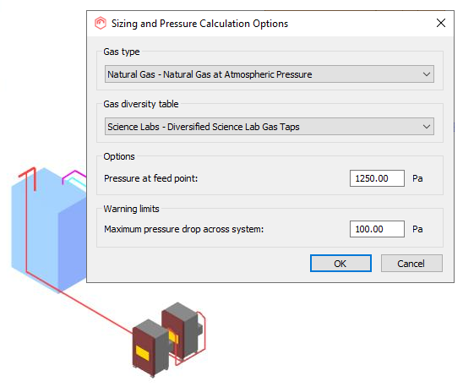Close the Sizing and Pressure Calculation dialog
The width and height of the screenshot is (463, 387).
pyautogui.click(x=441, y=23)
